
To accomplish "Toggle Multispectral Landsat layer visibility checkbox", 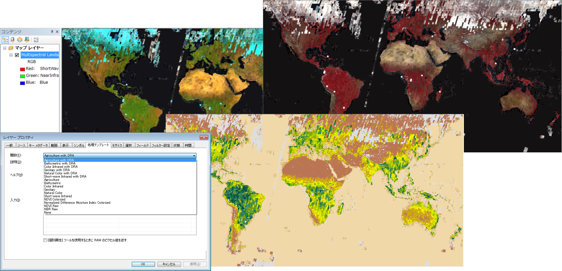I will pos(17,55).
